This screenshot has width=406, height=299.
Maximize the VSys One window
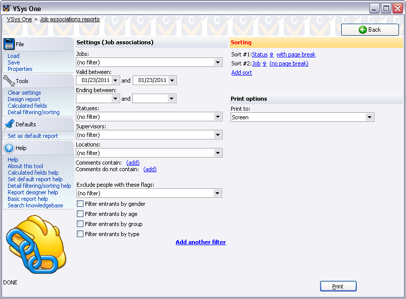tap(386, 8)
